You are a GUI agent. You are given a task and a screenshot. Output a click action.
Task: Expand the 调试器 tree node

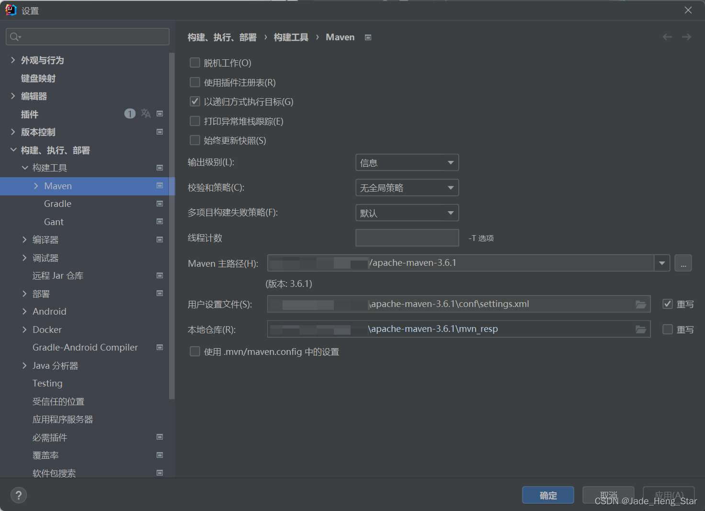[x=24, y=258]
